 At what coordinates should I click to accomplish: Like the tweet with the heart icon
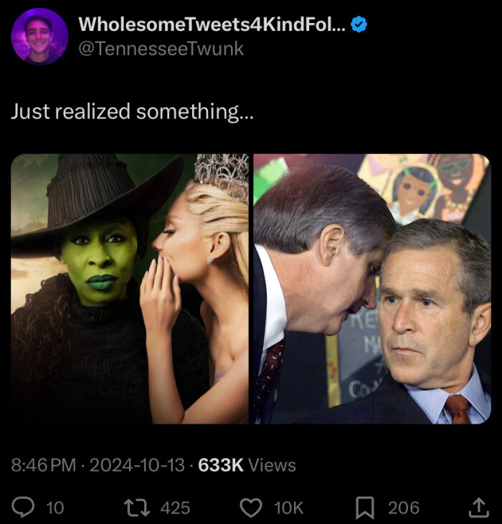coord(250,508)
